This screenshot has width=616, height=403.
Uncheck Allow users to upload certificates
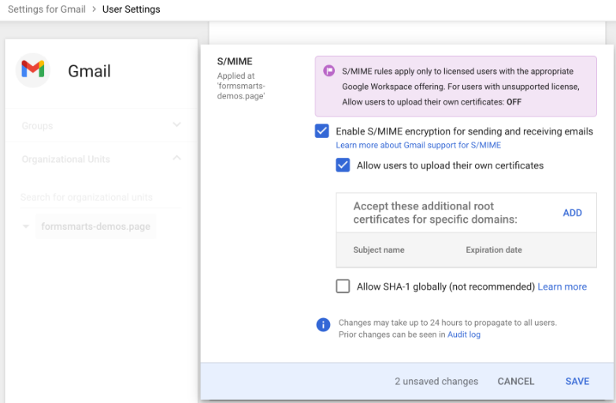tap(343, 165)
